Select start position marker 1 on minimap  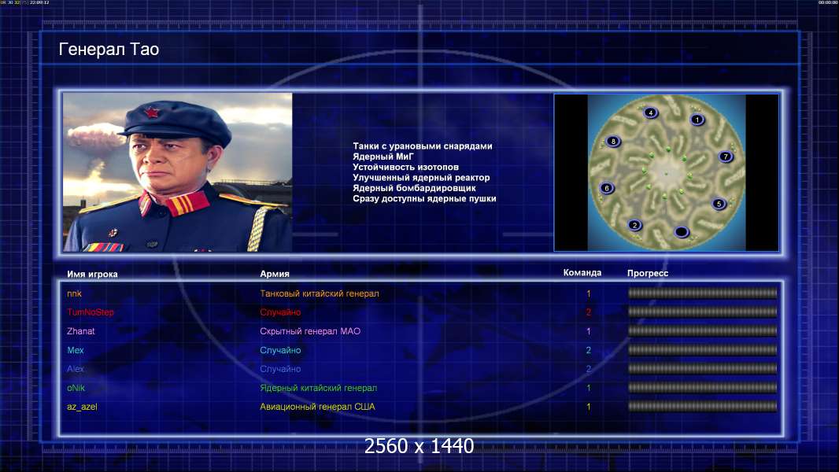click(x=697, y=120)
